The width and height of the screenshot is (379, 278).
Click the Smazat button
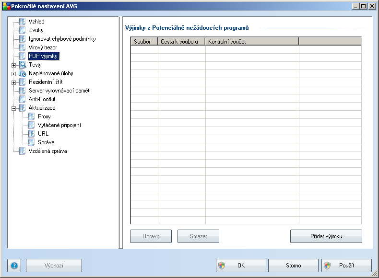[x=199, y=236]
